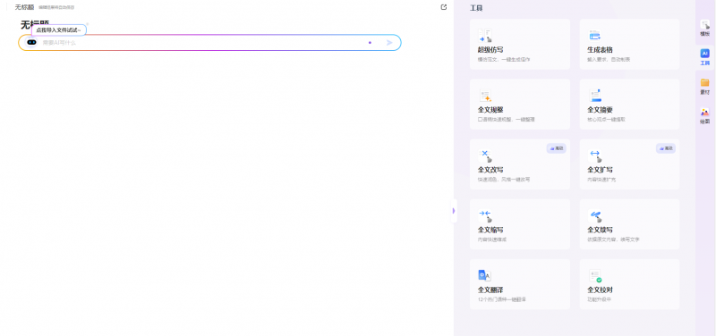Click the share/export icon at top right

coord(443,7)
